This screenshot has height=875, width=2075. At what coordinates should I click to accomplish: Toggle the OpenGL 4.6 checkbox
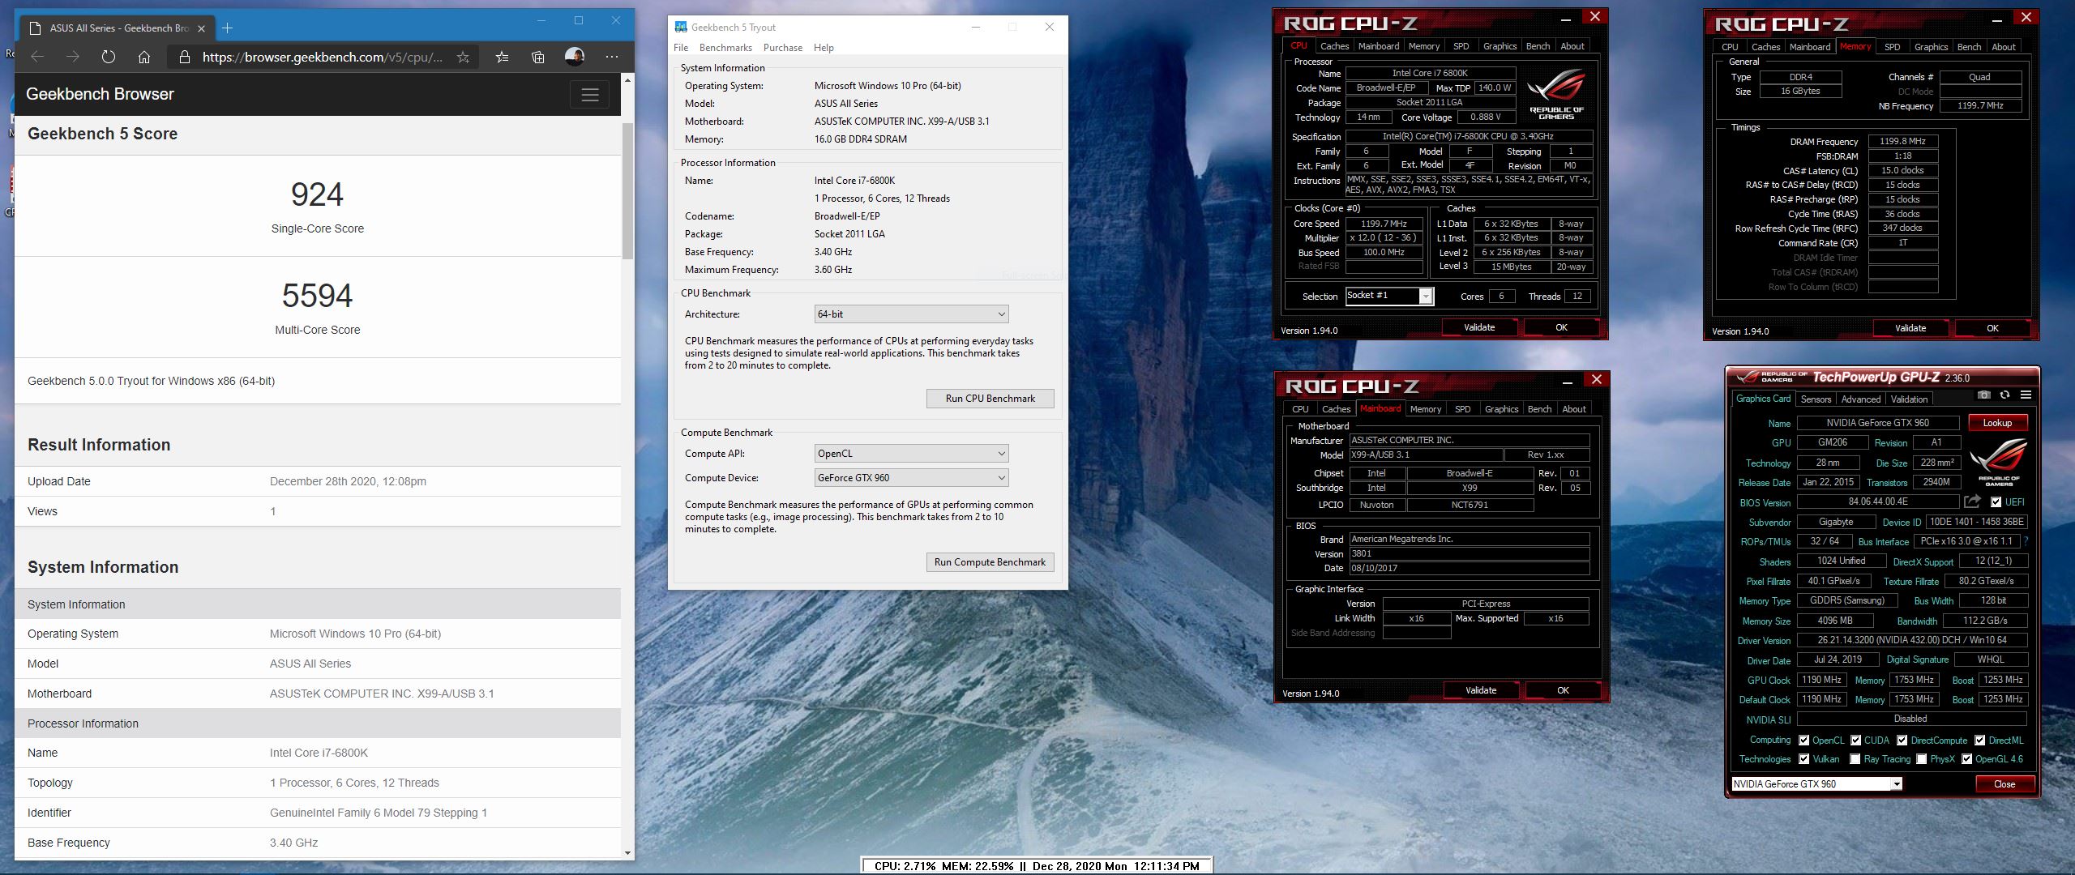(x=1966, y=759)
